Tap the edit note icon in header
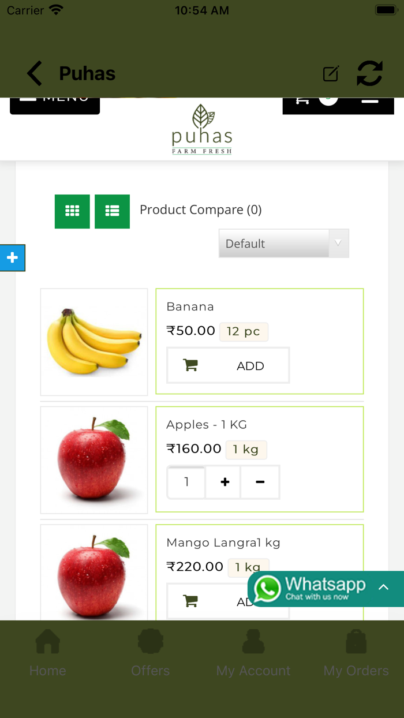This screenshot has height=718, width=404. [331, 74]
